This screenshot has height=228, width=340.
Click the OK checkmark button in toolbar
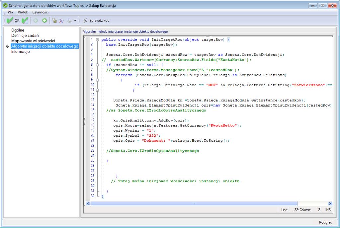[13, 21]
